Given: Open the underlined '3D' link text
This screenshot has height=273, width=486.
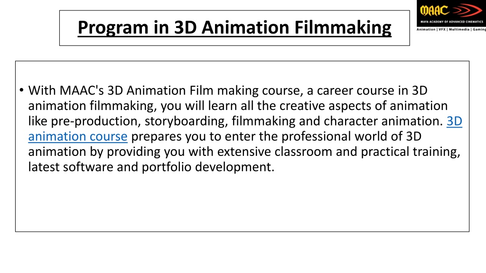Looking at the screenshot, I should coord(454,121).
